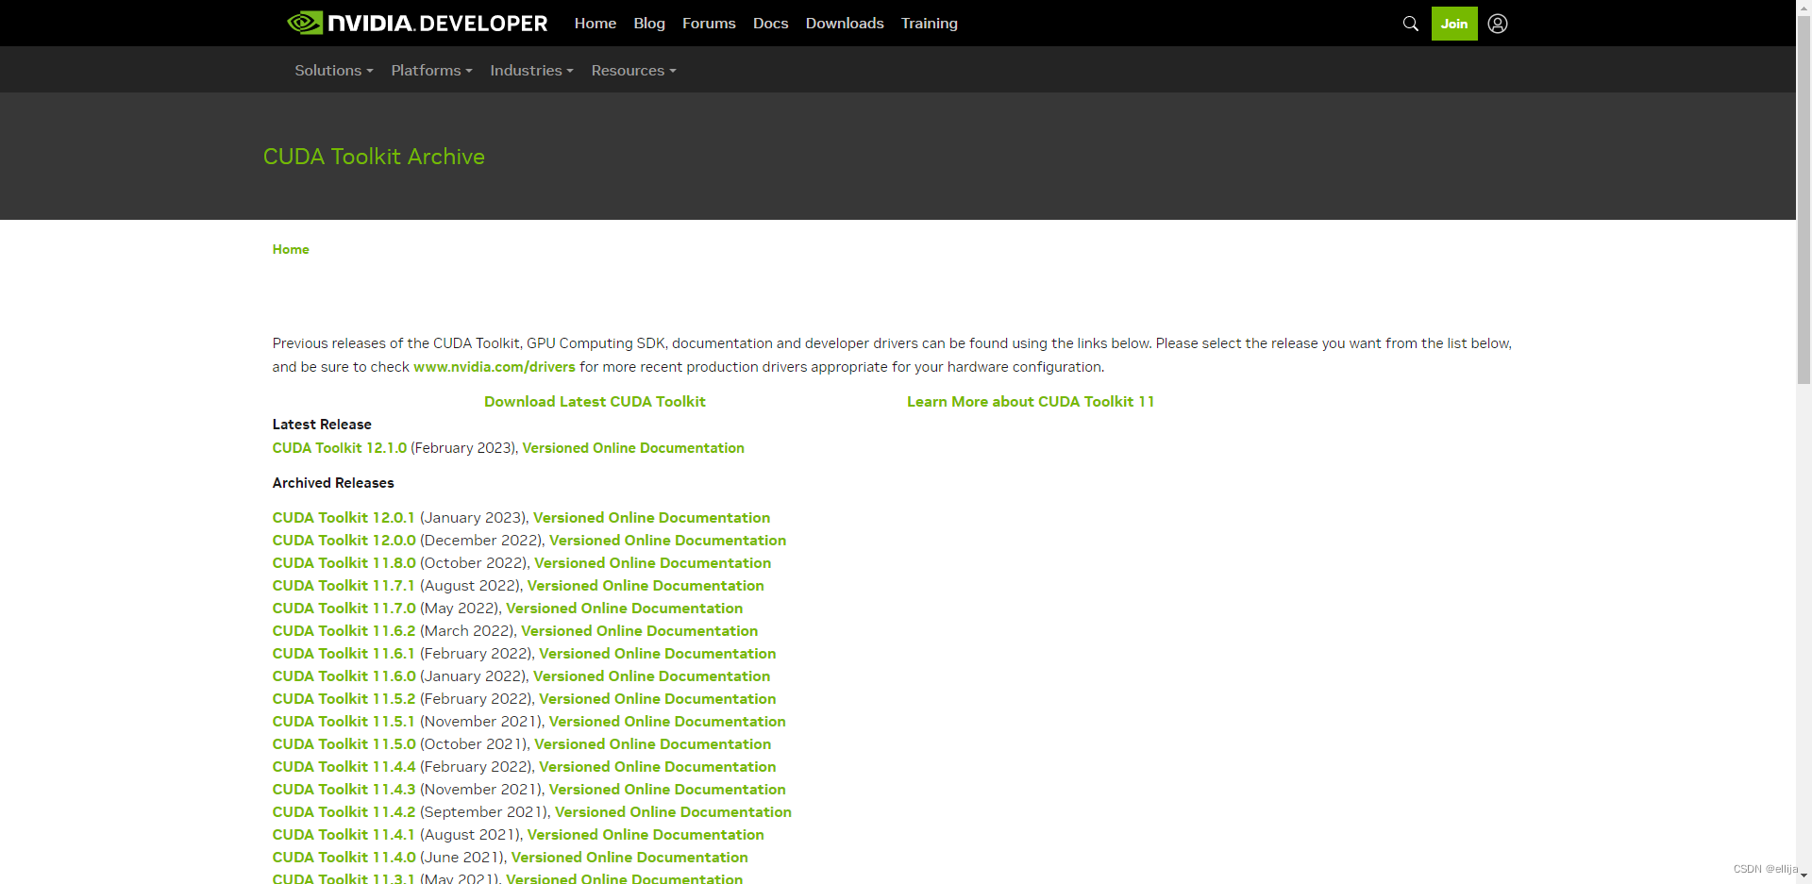
Task: Open Downloads in the top navigation
Action: point(844,24)
